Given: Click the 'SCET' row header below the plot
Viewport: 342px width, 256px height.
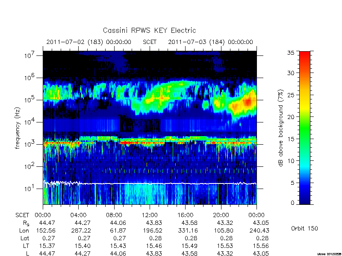Looking at the screenshot, I should pos(22,215).
